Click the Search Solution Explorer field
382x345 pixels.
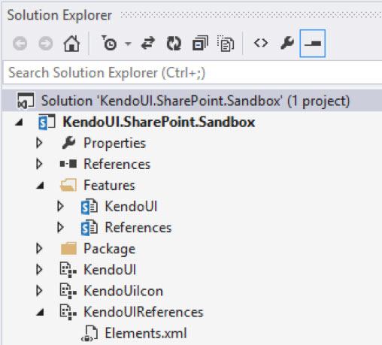tap(193, 73)
